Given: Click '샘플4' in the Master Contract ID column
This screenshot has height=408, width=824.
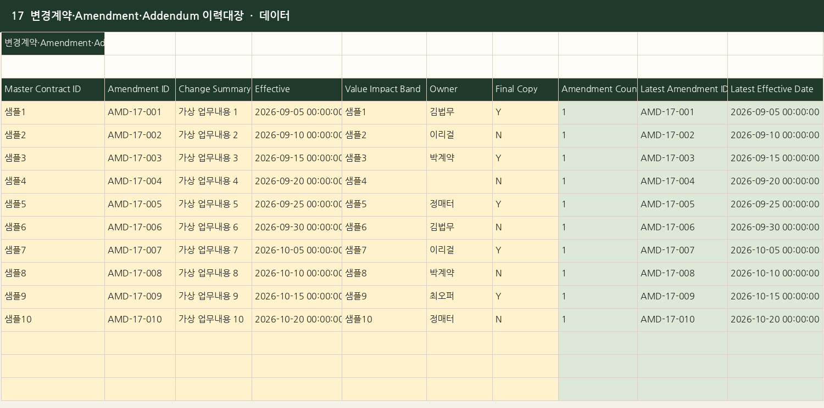Looking at the screenshot, I should click(53, 182).
